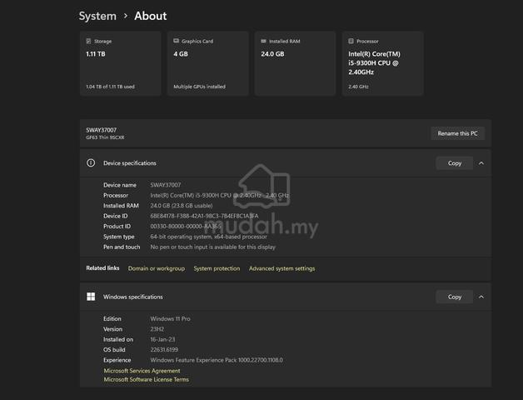Select OS build '22631.6199' text
This screenshot has height=400, width=523.
[164, 349]
